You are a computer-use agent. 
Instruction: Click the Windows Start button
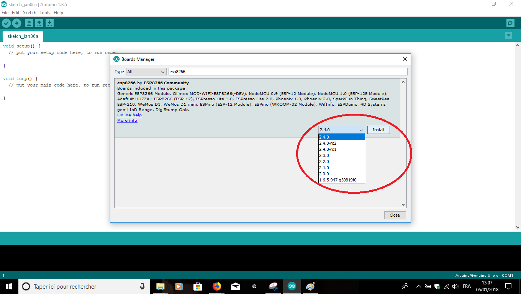tap(9, 286)
